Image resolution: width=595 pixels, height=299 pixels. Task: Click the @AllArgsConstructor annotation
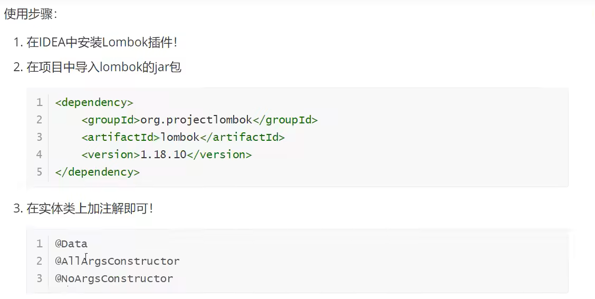(117, 261)
